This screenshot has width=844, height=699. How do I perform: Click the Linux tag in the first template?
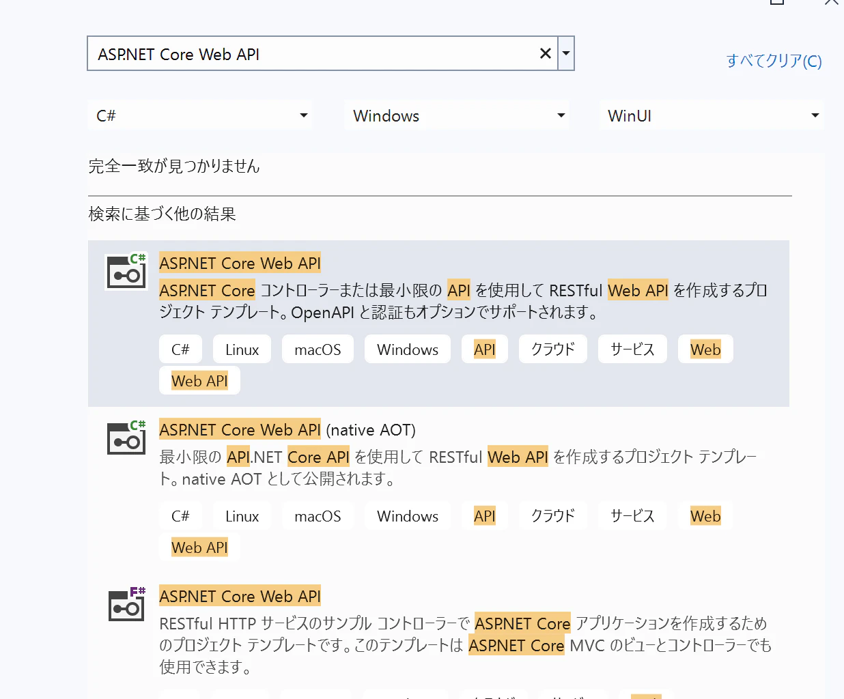[242, 349]
